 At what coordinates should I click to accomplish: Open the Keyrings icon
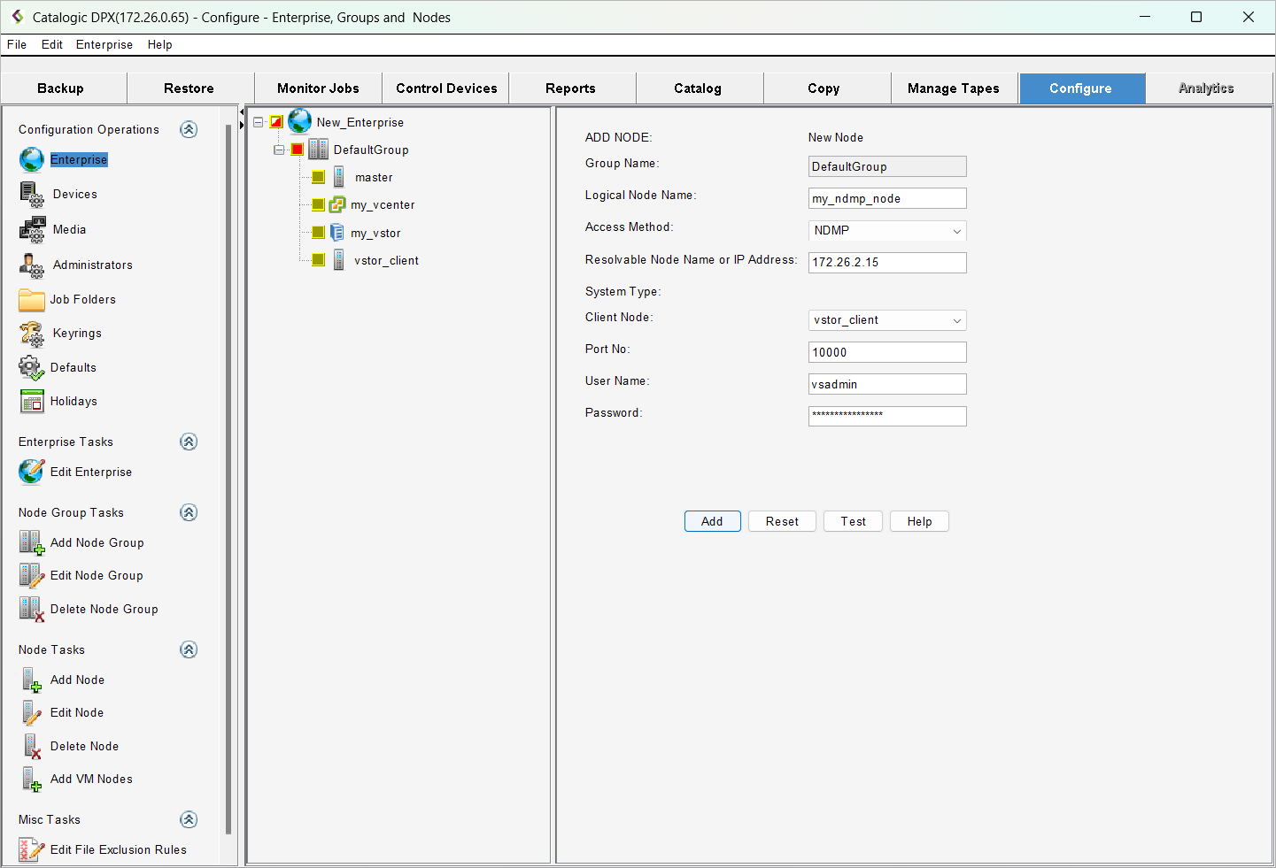[x=32, y=334]
